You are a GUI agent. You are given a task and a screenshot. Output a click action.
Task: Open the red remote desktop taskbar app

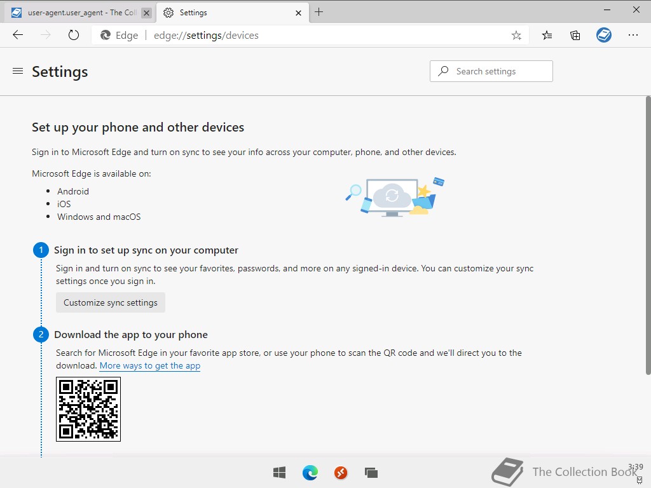pos(341,473)
